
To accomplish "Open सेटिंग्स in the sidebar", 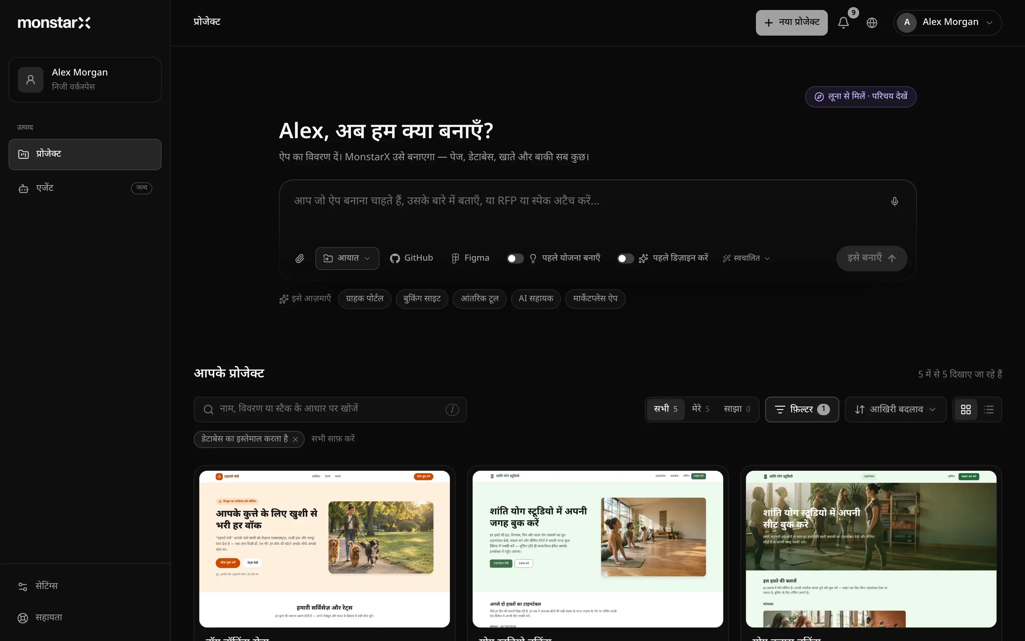I will coord(85,586).
